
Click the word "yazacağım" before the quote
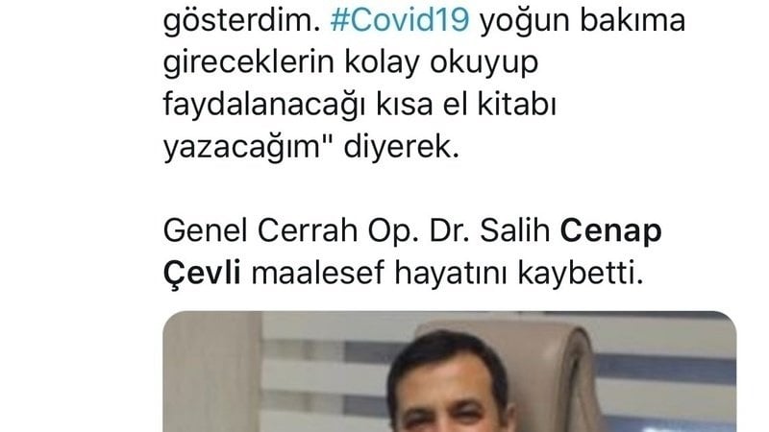[241, 148]
